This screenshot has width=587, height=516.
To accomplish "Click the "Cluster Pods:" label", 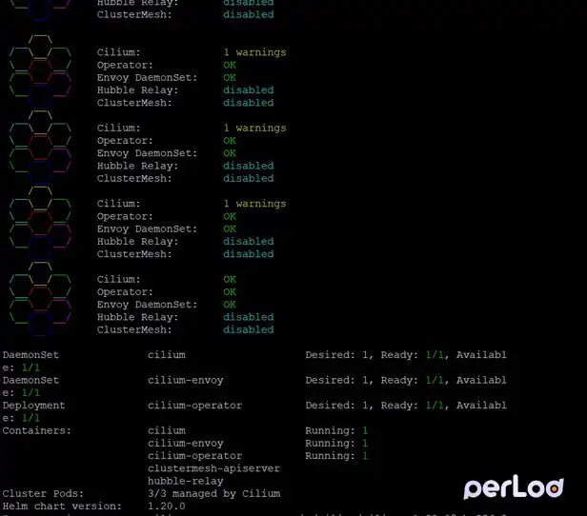I will click(43, 493).
